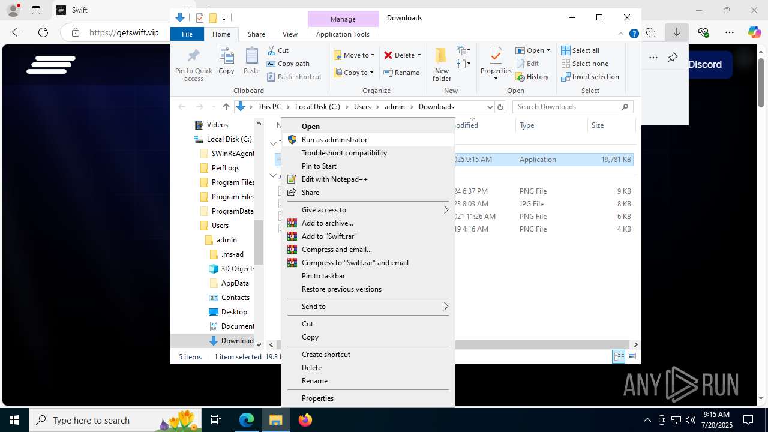Viewport: 768px width, 432px height.
Task: Click the Search Downloads field
Action: pyautogui.click(x=572, y=107)
